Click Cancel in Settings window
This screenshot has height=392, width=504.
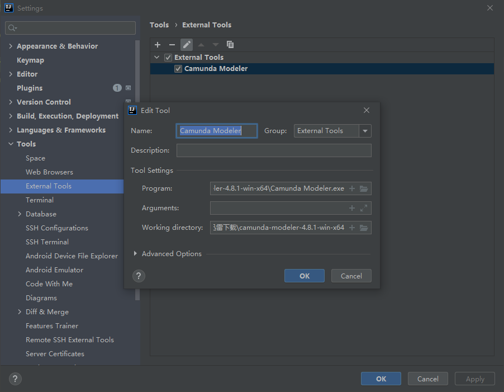point(428,379)
